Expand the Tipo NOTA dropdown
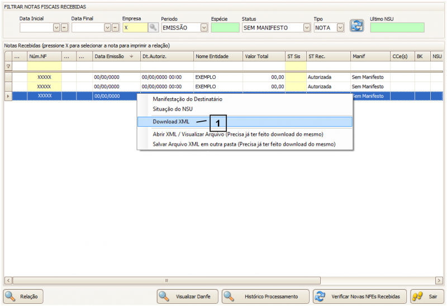Screen dimensions: 447x306 click(340, 27)
